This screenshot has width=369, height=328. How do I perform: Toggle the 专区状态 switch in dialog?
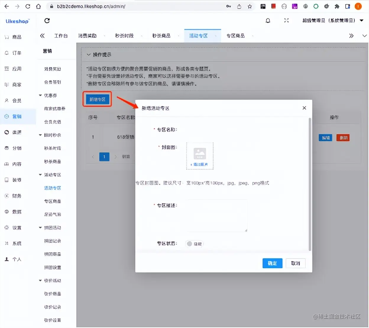(195, 244)
